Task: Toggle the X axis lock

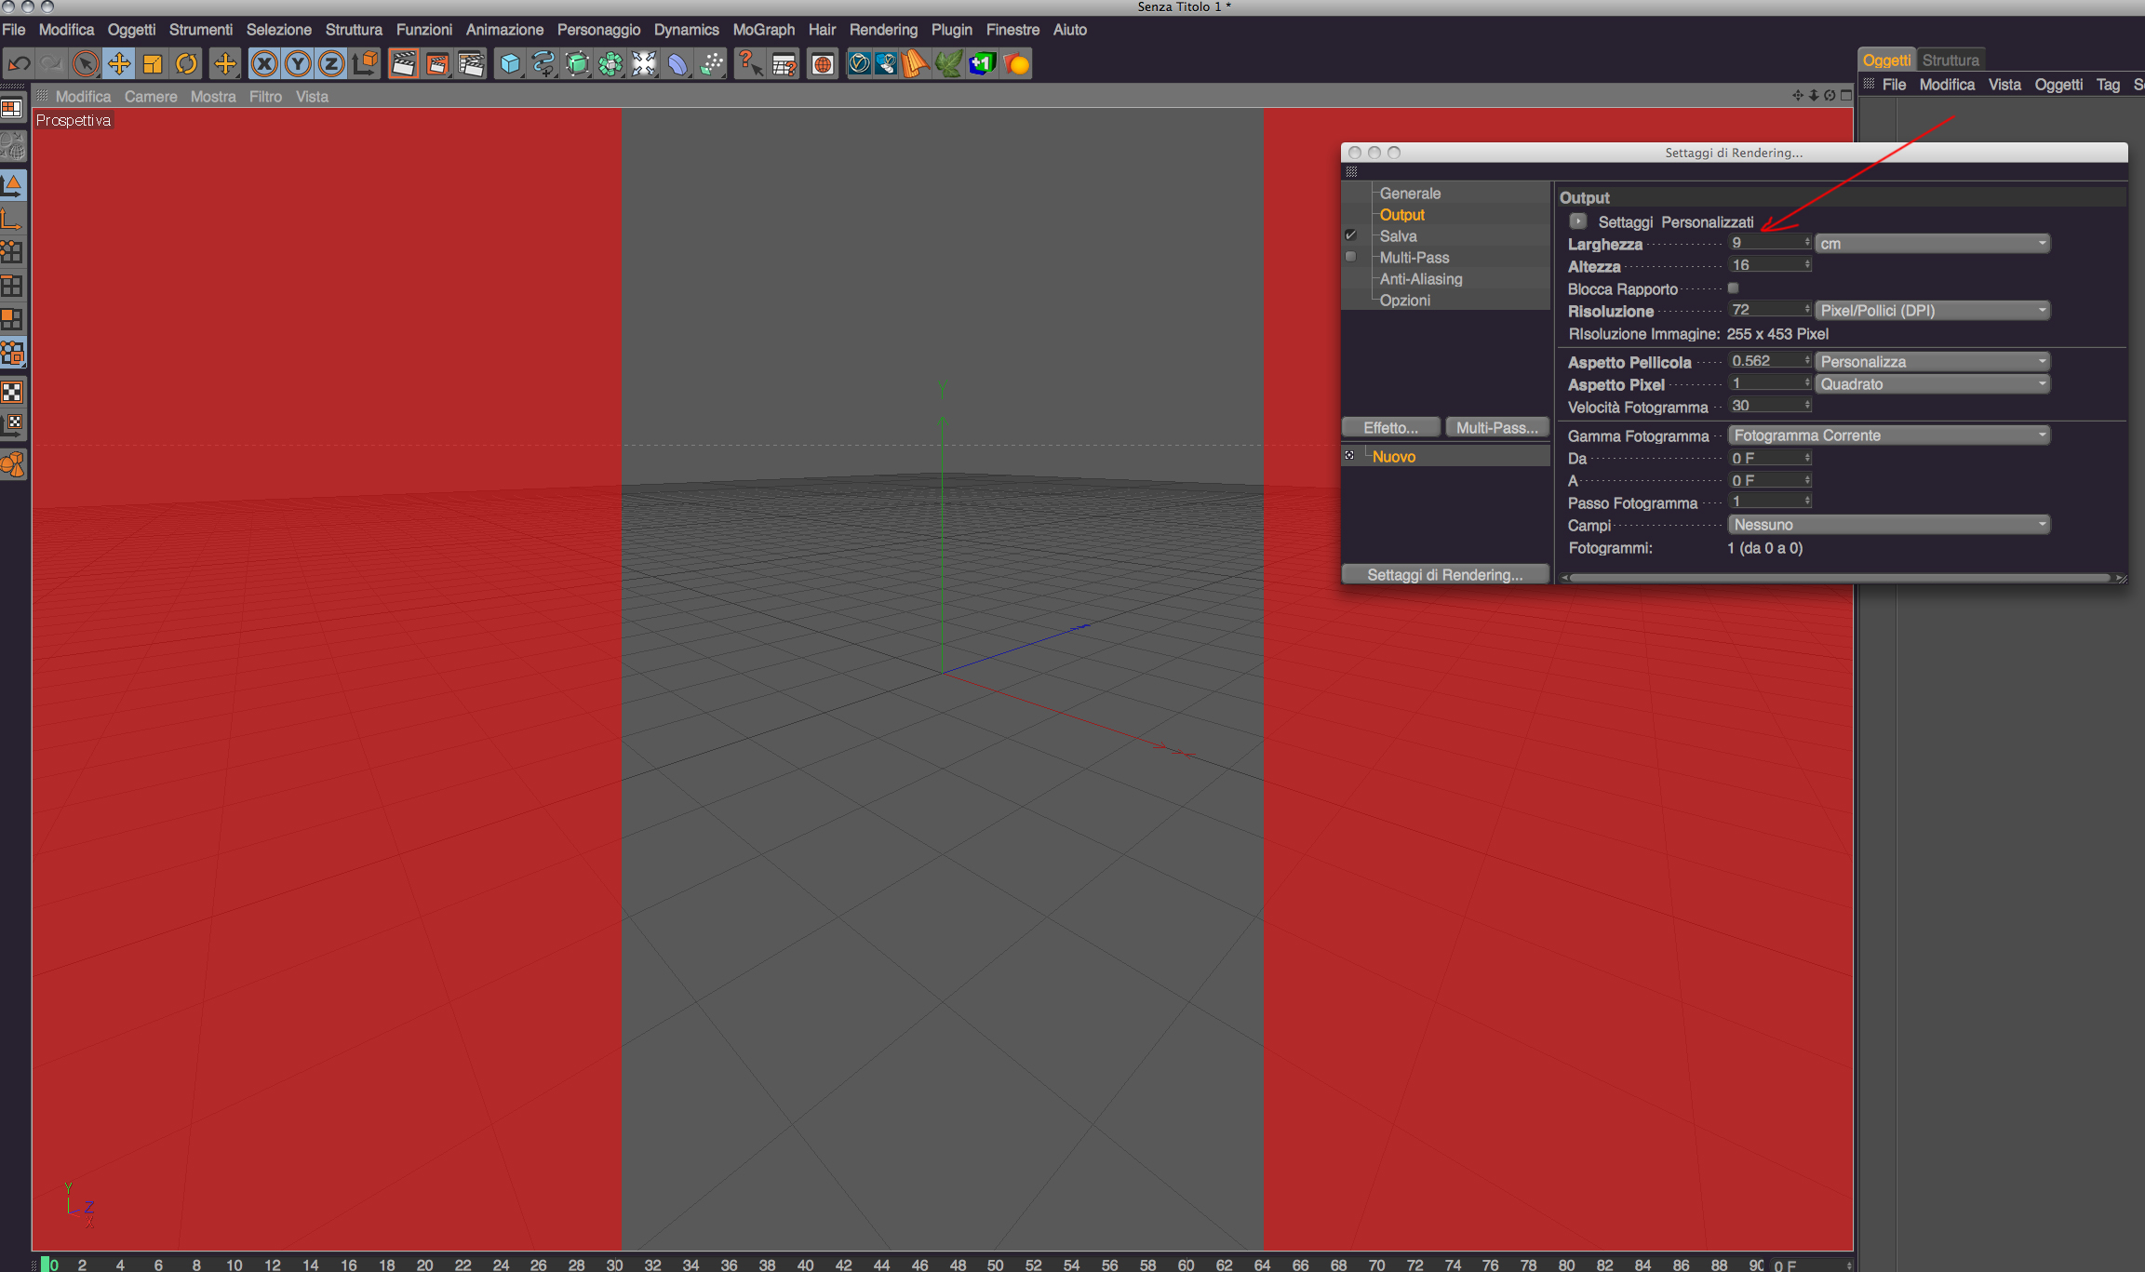Action: click(264, 64)
